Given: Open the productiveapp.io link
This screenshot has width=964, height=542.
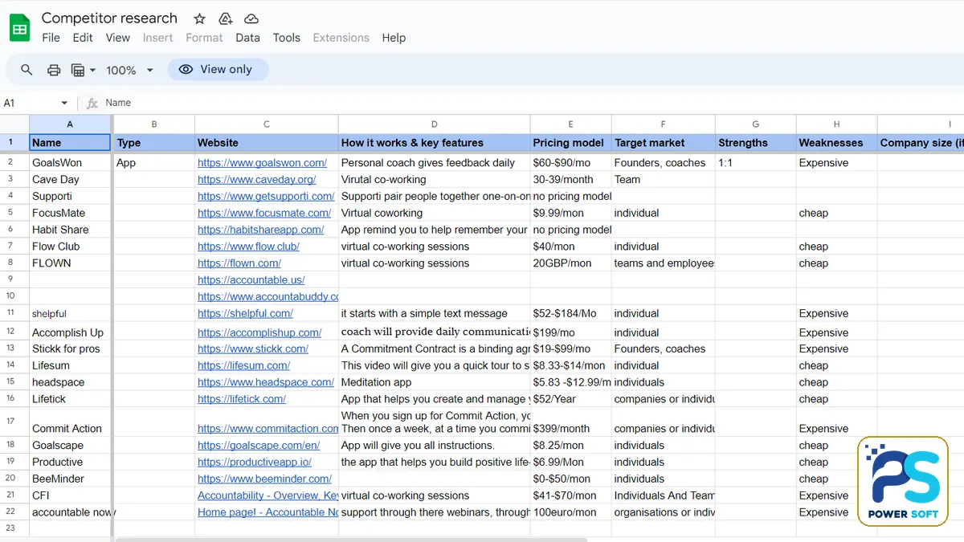Looking at the screenshot, I should (255, 462).
